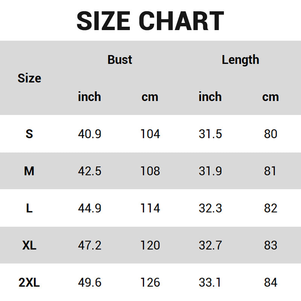The height and width of the screenshot is (301, 301).
Task: Choose the L size row label
Action: pos(29,208)
